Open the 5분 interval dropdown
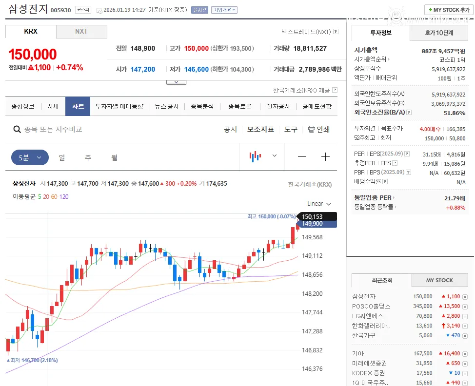This screenshot has height=386, width=475. pyautogui.click(x=30, y=157)
